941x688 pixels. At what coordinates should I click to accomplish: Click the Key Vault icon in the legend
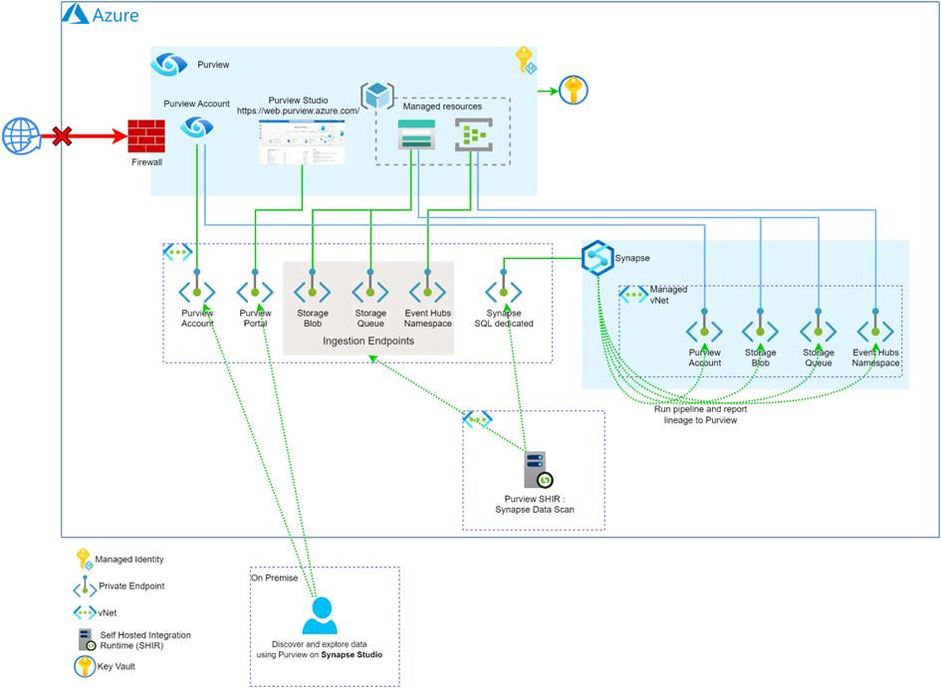85,667
